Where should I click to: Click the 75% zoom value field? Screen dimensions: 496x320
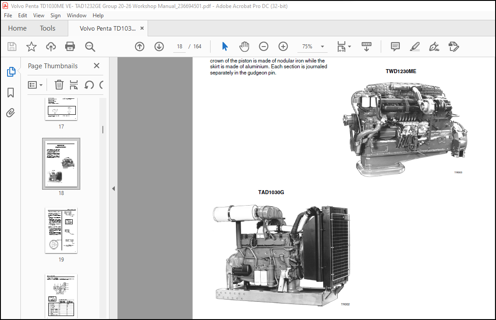pos(307,47)
